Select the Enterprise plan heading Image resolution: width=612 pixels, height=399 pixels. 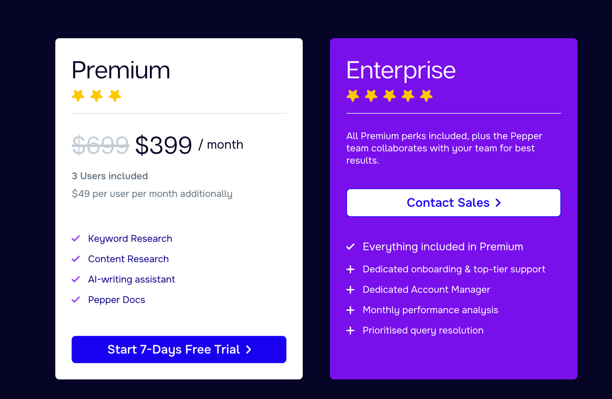pyautogui.click(x=401, y=70)
